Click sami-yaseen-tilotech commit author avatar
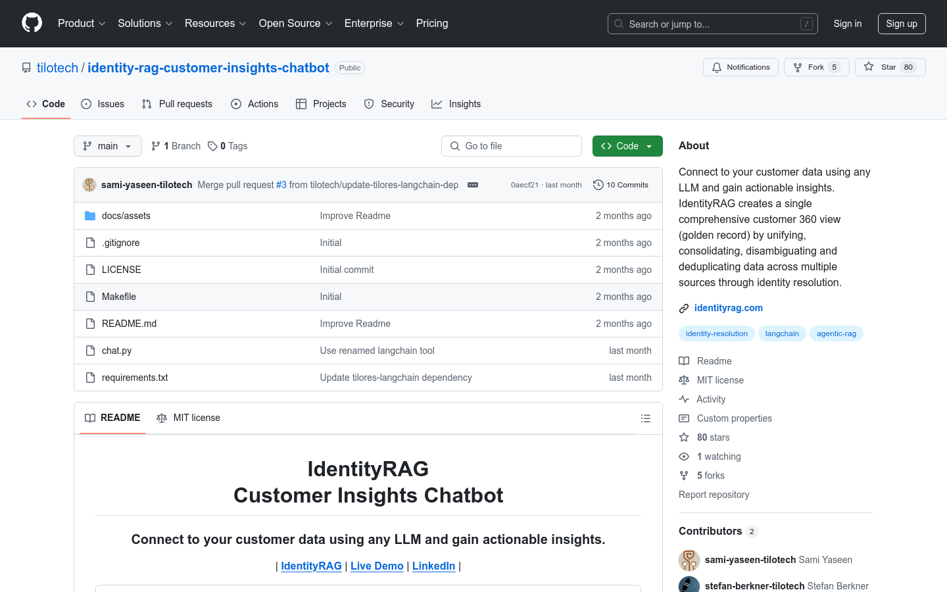Screen dimensions: 947x592 click(x=89, y=185)
